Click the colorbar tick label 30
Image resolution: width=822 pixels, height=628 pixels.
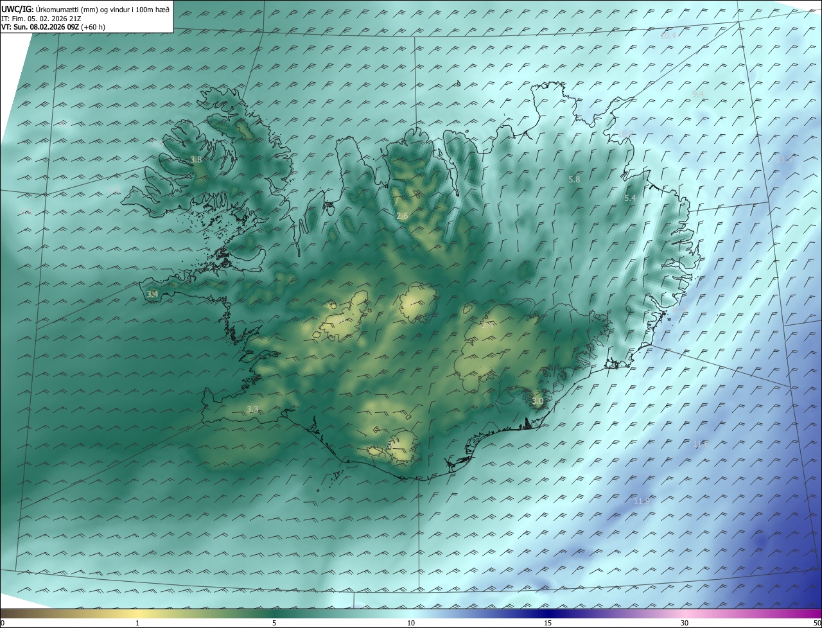coord(685,623)
